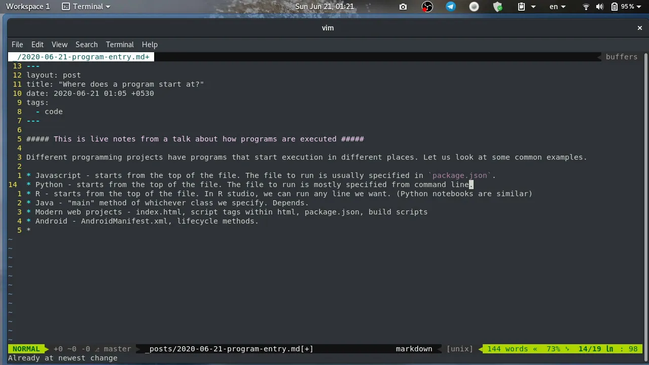Open the OBS Studio tray icon
Image resolution: width=649 pixels, height=365 pixels.
click(x=427, y=7)
